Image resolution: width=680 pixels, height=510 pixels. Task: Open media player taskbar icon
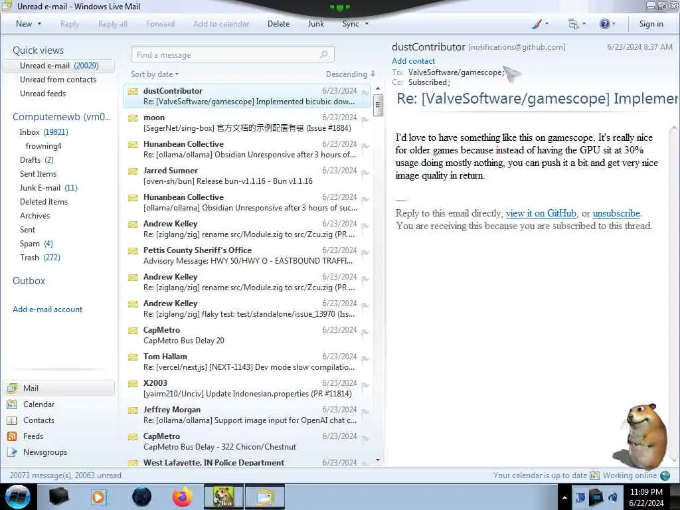coord(99,497)
